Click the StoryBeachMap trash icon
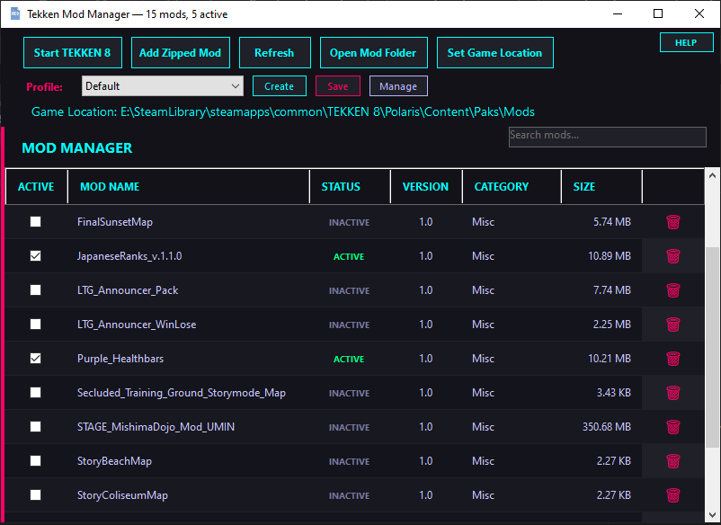This screenshot has width=721, height=525. coord(672,461)
